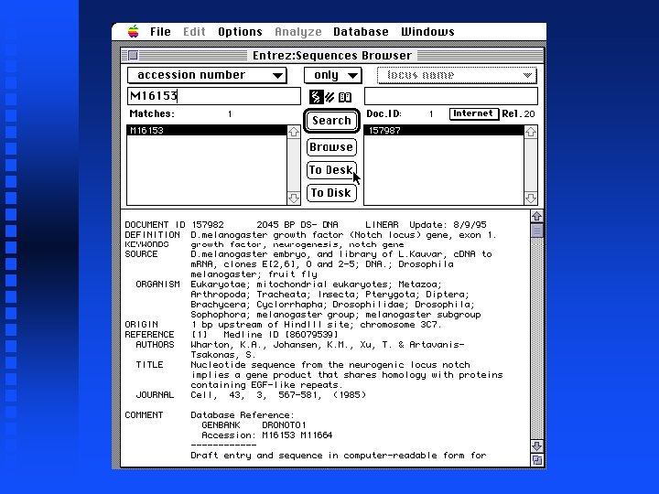Open the Windows menu

tap(427, 32)
